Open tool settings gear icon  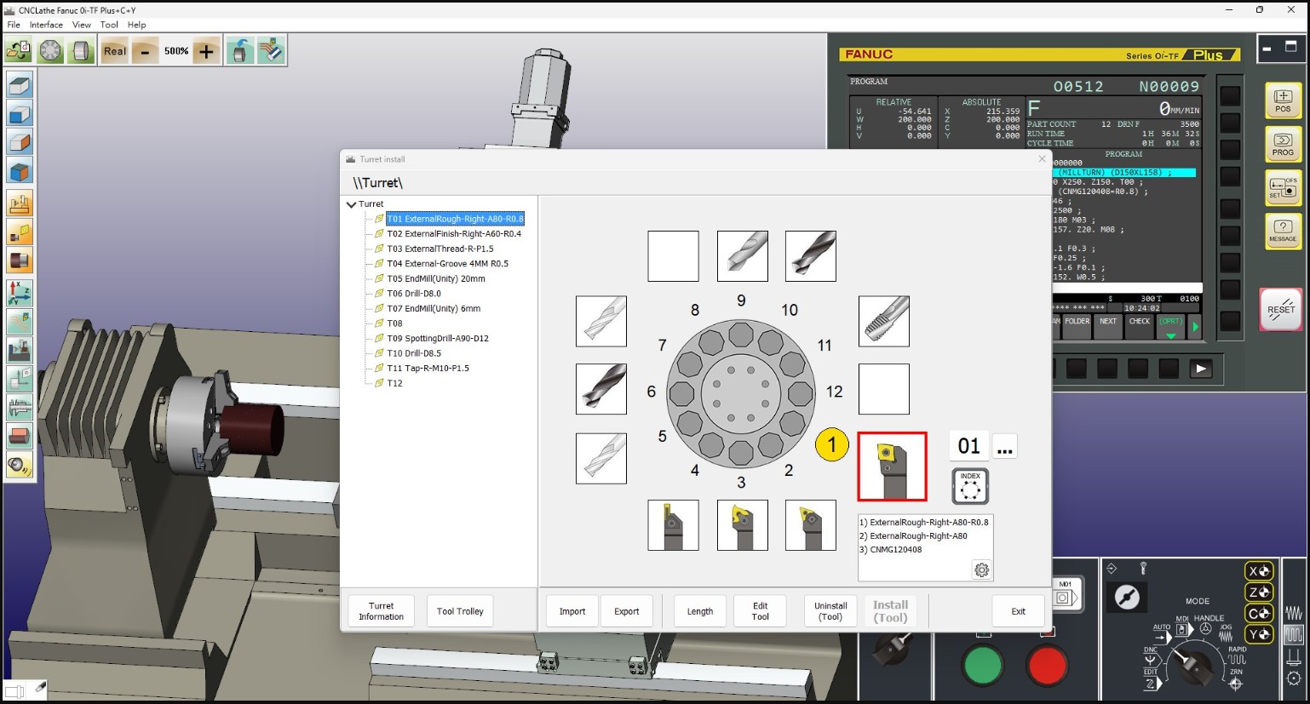point(981,570)
